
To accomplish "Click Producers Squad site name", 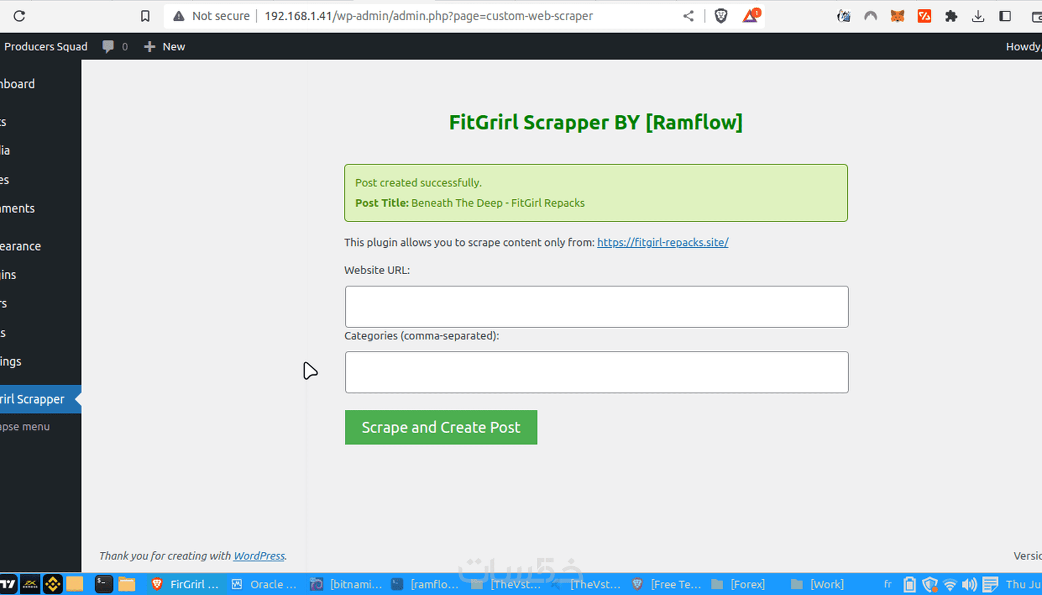I will pos(46,47).
